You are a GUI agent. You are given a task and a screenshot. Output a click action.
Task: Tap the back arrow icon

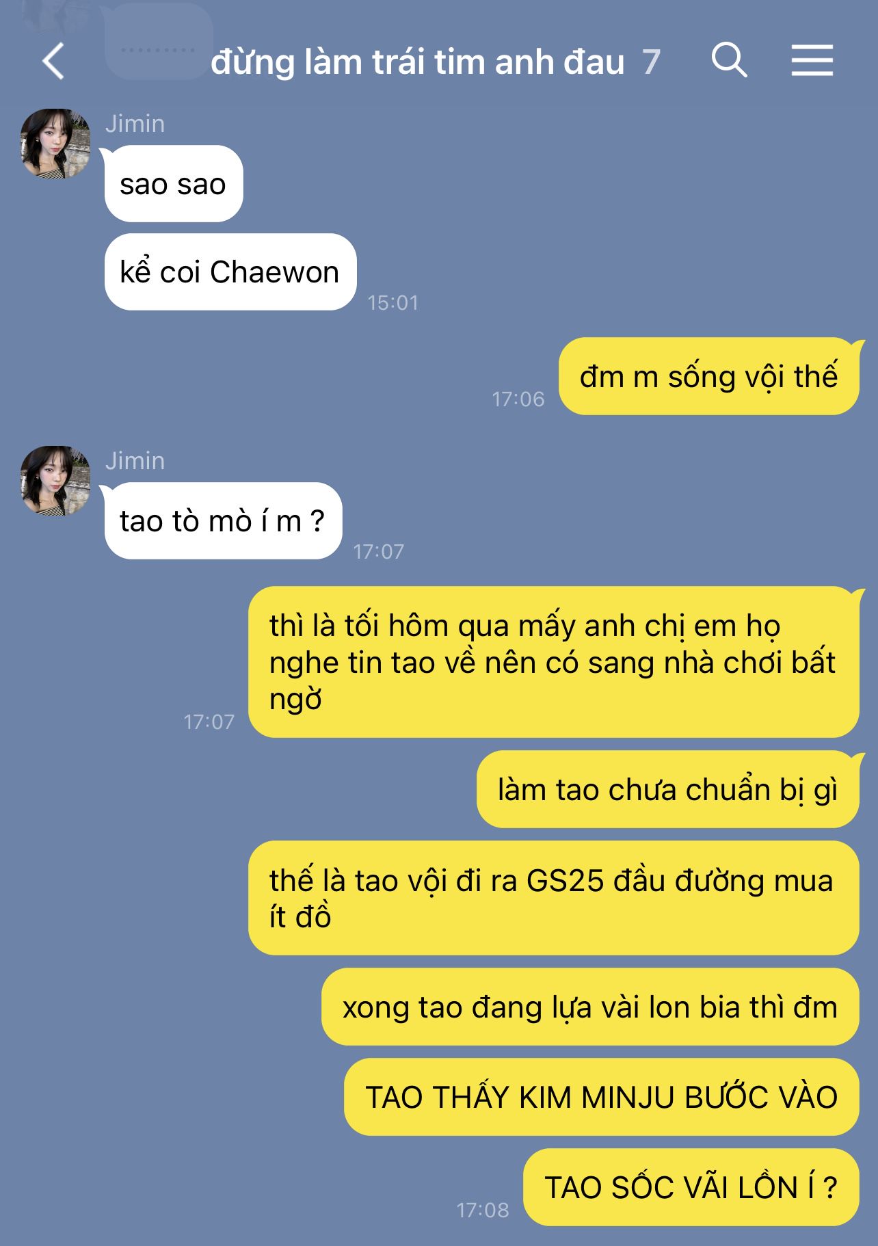[53, 61]
